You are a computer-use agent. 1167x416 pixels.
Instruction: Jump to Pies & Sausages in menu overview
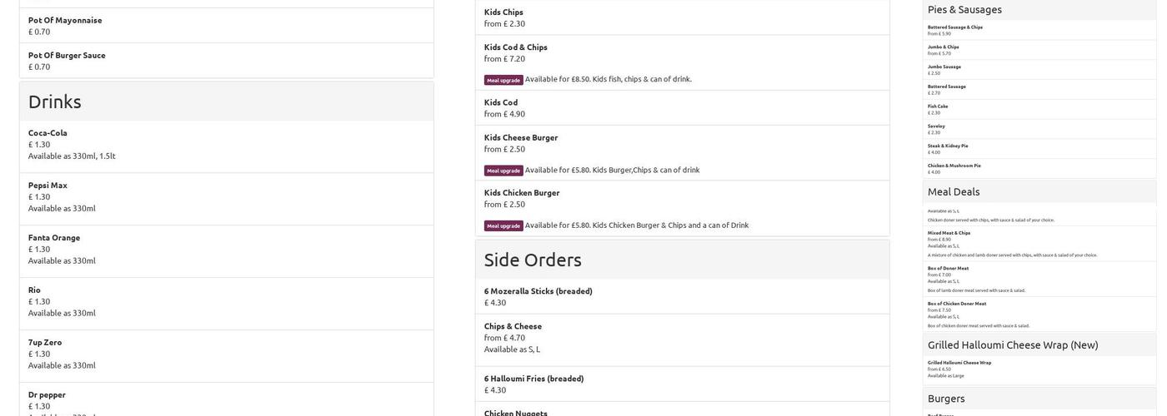[964, 9]
